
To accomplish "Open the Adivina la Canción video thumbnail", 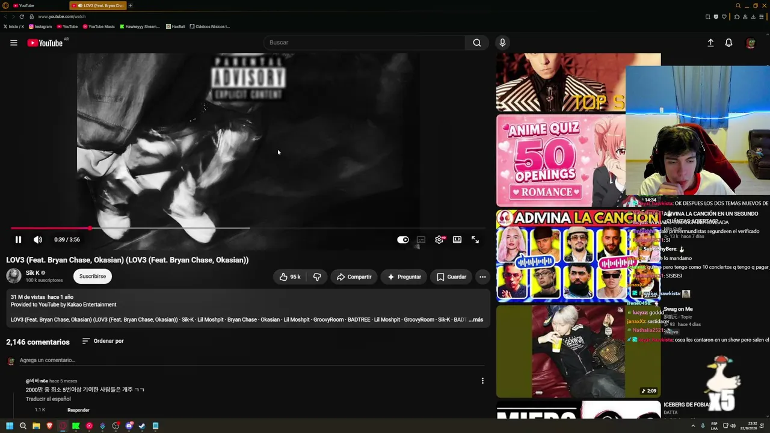I will 561,256.
